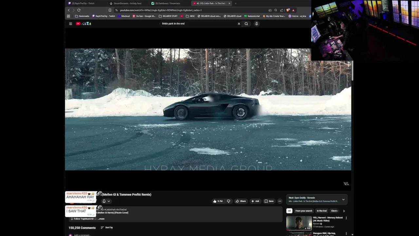Reload the page with the refresh icon
419x236 pixels.
79,10
